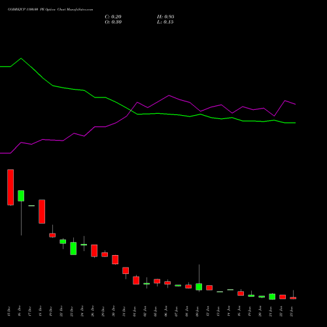Select the tall red candle above 15 Dec
The image size is (327, 327).
[10, 187]
